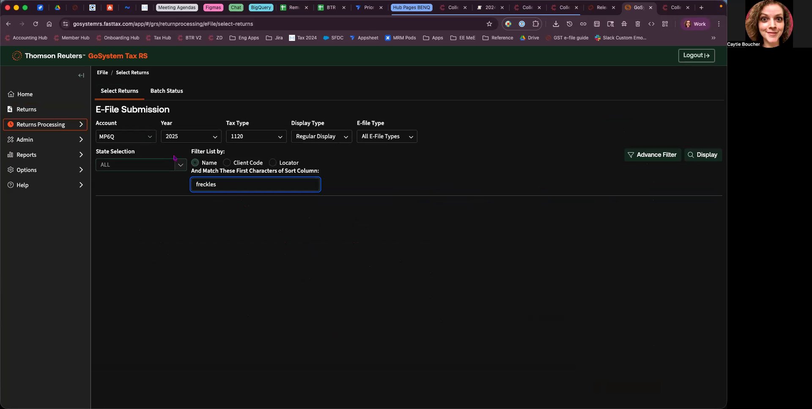The height and width of the screenshot is (409, 812).
Task: Click the sort column filter text field
Action: coord(255,184)
